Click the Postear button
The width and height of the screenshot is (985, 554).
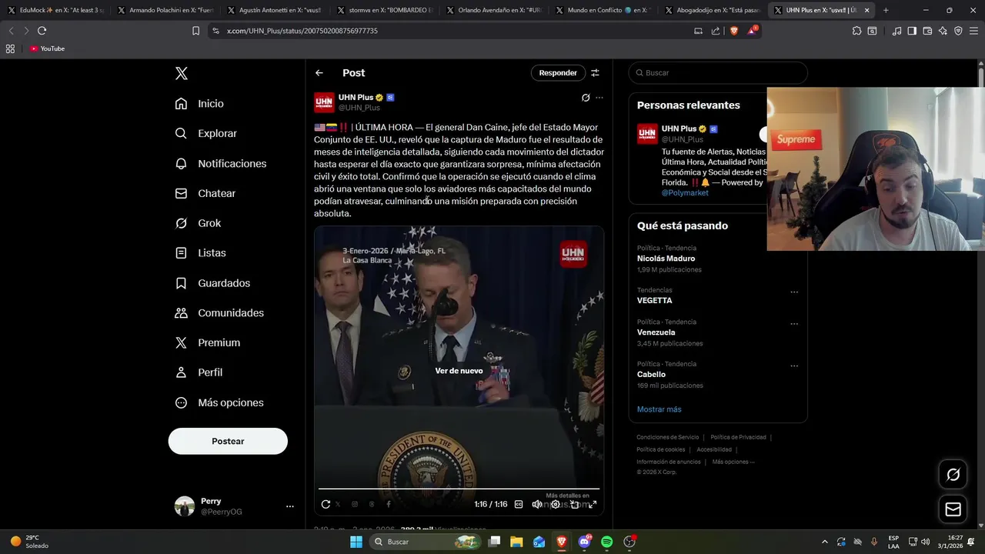[228, 441]
